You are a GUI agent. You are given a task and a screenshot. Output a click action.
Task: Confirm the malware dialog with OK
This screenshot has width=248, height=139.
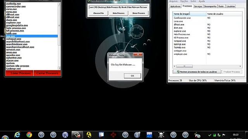point(133,76)
